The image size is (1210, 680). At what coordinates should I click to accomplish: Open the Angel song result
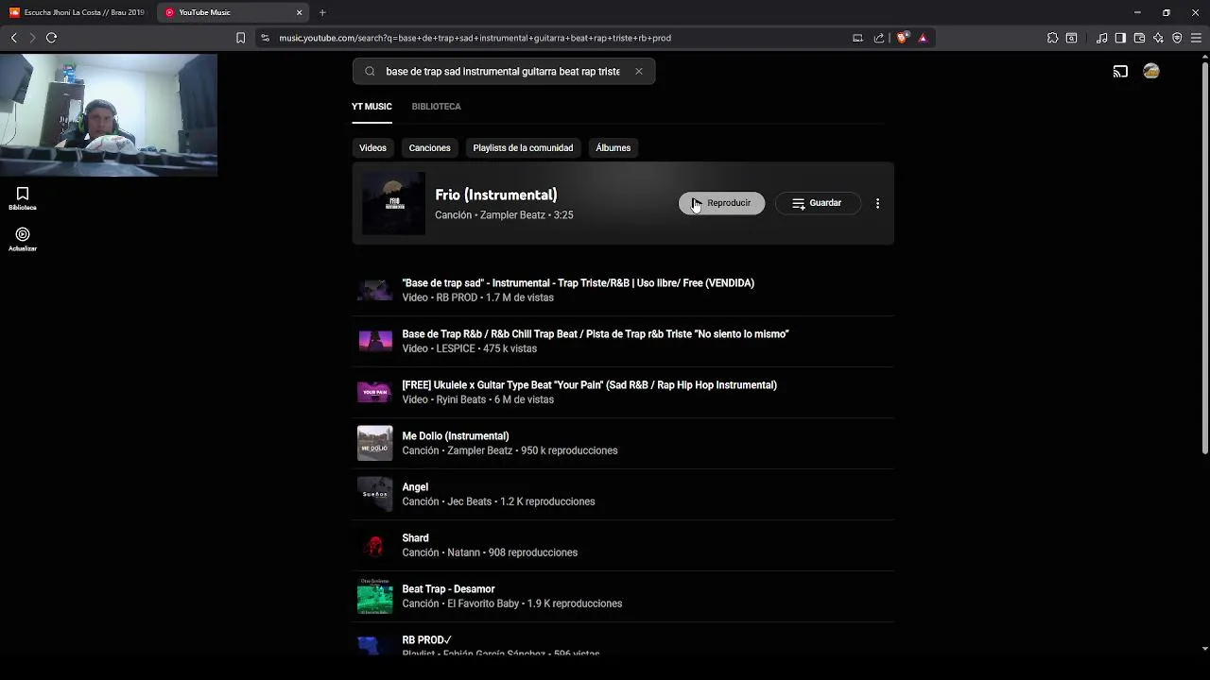click(x=415, y=487)
